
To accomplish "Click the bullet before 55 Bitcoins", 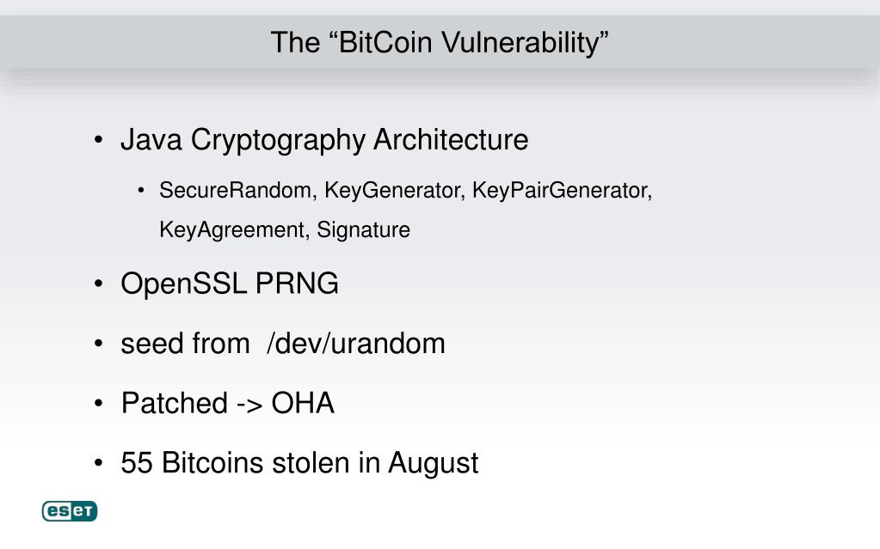I will [99, 463].
